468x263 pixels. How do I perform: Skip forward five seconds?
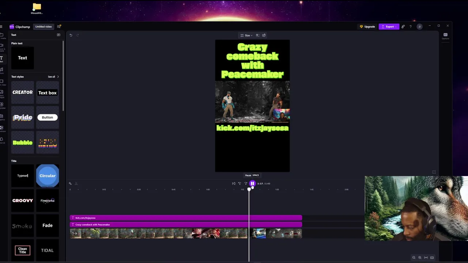246,184
